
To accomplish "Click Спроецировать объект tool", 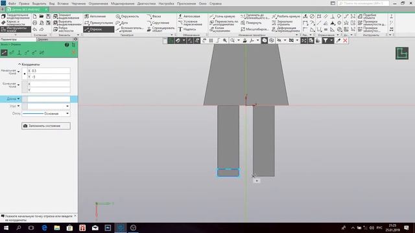I will 161,29.
